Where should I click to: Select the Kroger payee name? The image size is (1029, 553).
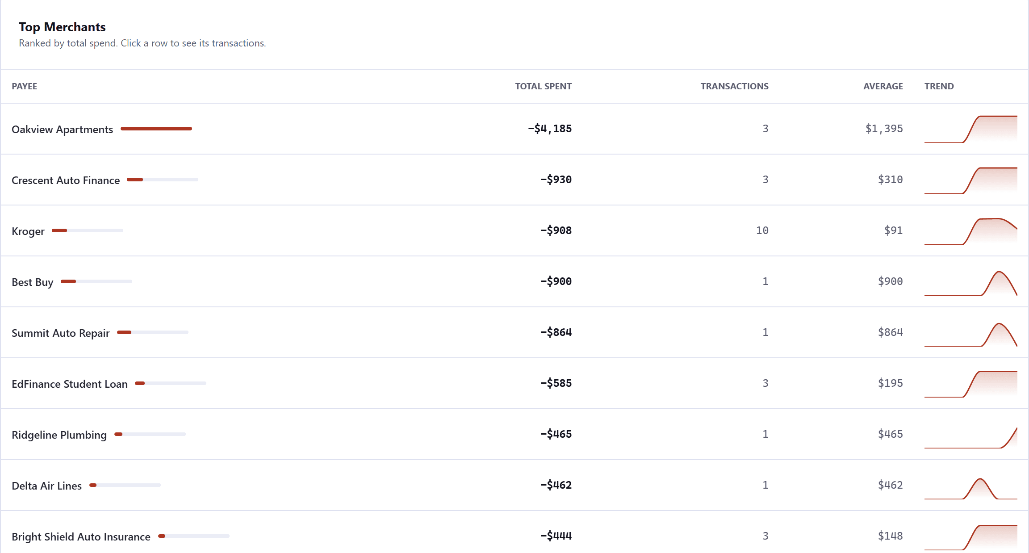(x=28, y=231)
